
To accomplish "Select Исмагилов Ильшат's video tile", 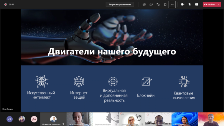I will click(53, 119).
